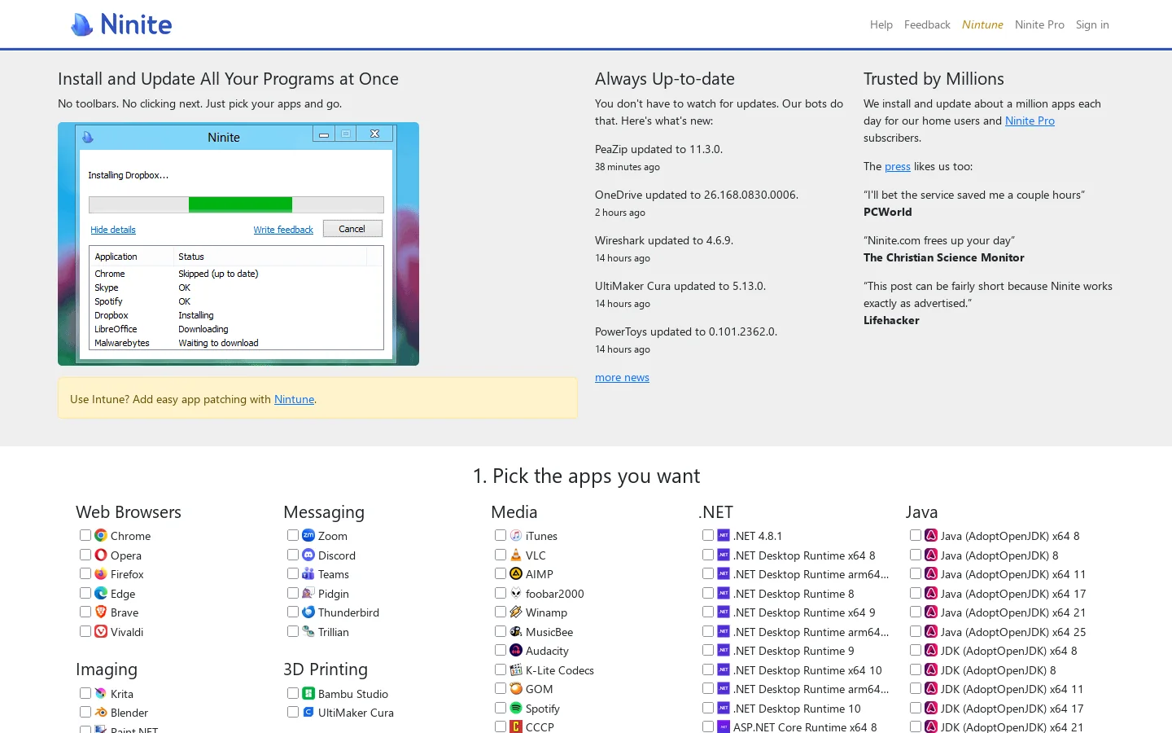Click the Bambu Studio icon
The height and width of the screenshot is (733, 1172).
coord(308,693)
